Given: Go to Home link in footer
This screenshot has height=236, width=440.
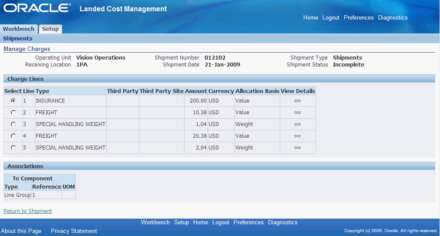Looking at the screenshot, I should pos(201,222).
